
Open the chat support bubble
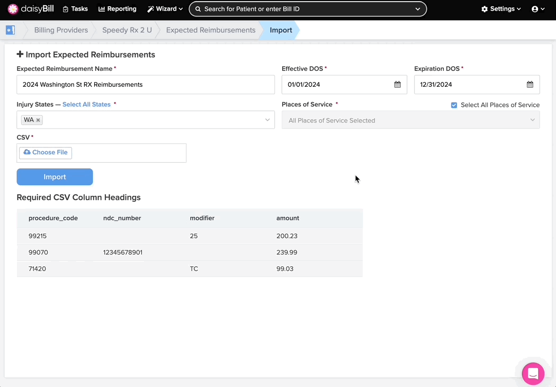pos(533,374)
